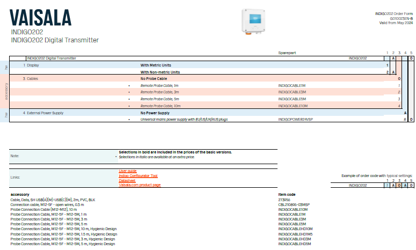Click the 'Links:' label cell
The width and height of the screenshot is (416, 250).
63,178
